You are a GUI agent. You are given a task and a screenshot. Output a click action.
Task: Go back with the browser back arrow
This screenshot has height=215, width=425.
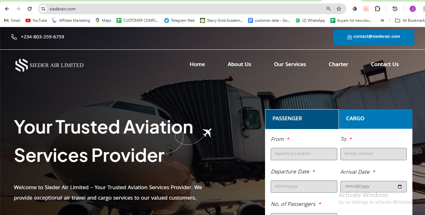coord(7,9)
